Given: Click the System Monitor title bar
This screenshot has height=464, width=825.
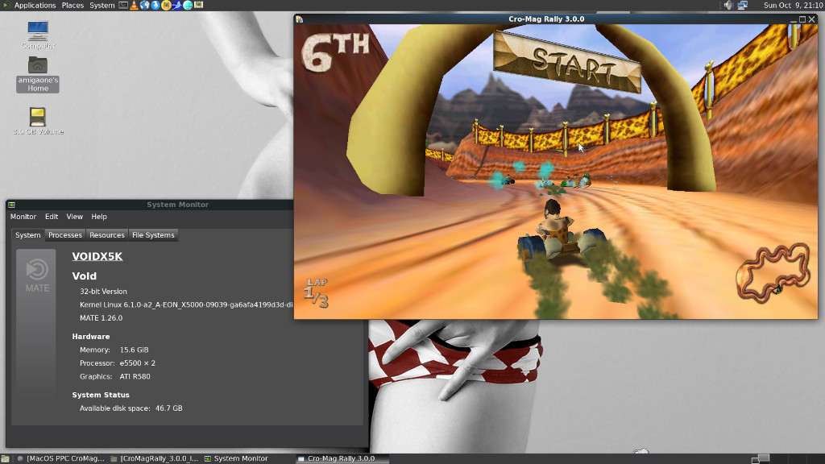Looking at the screenshot, I should [178, 205].
